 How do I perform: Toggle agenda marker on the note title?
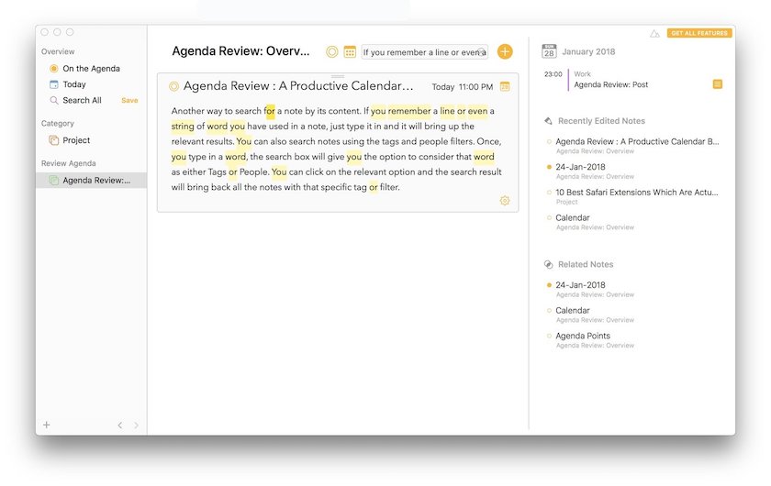(x=174, y=87)
